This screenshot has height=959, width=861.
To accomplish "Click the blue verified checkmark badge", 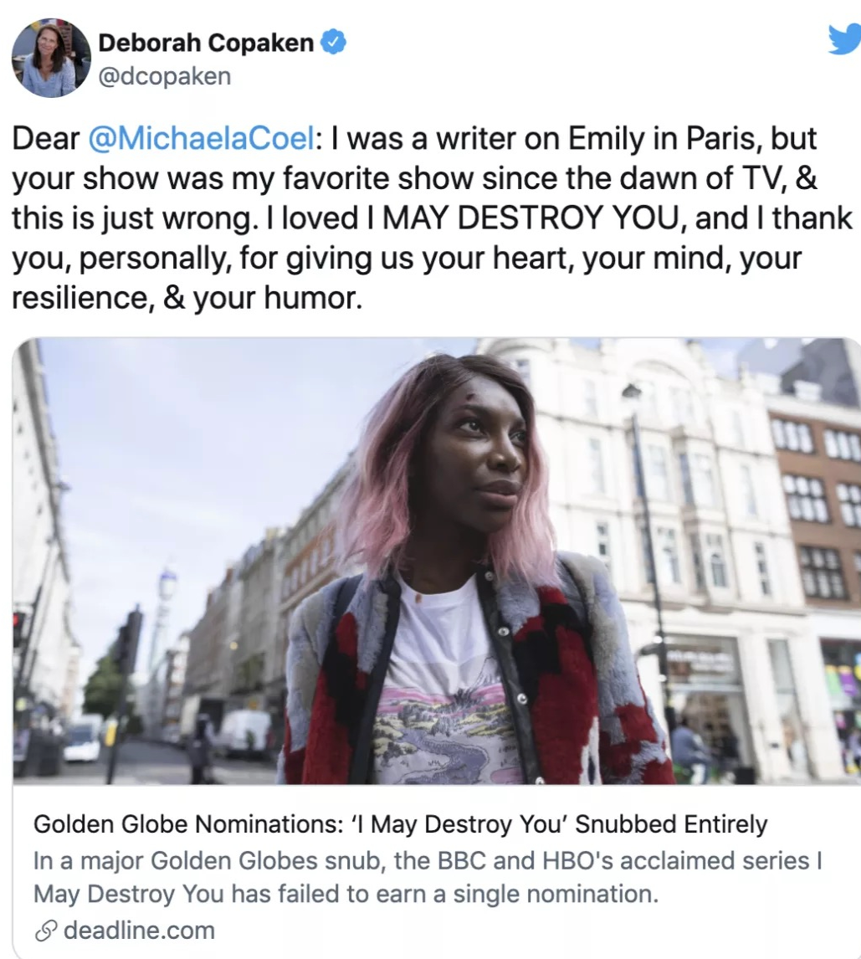I will click(333, 42).
